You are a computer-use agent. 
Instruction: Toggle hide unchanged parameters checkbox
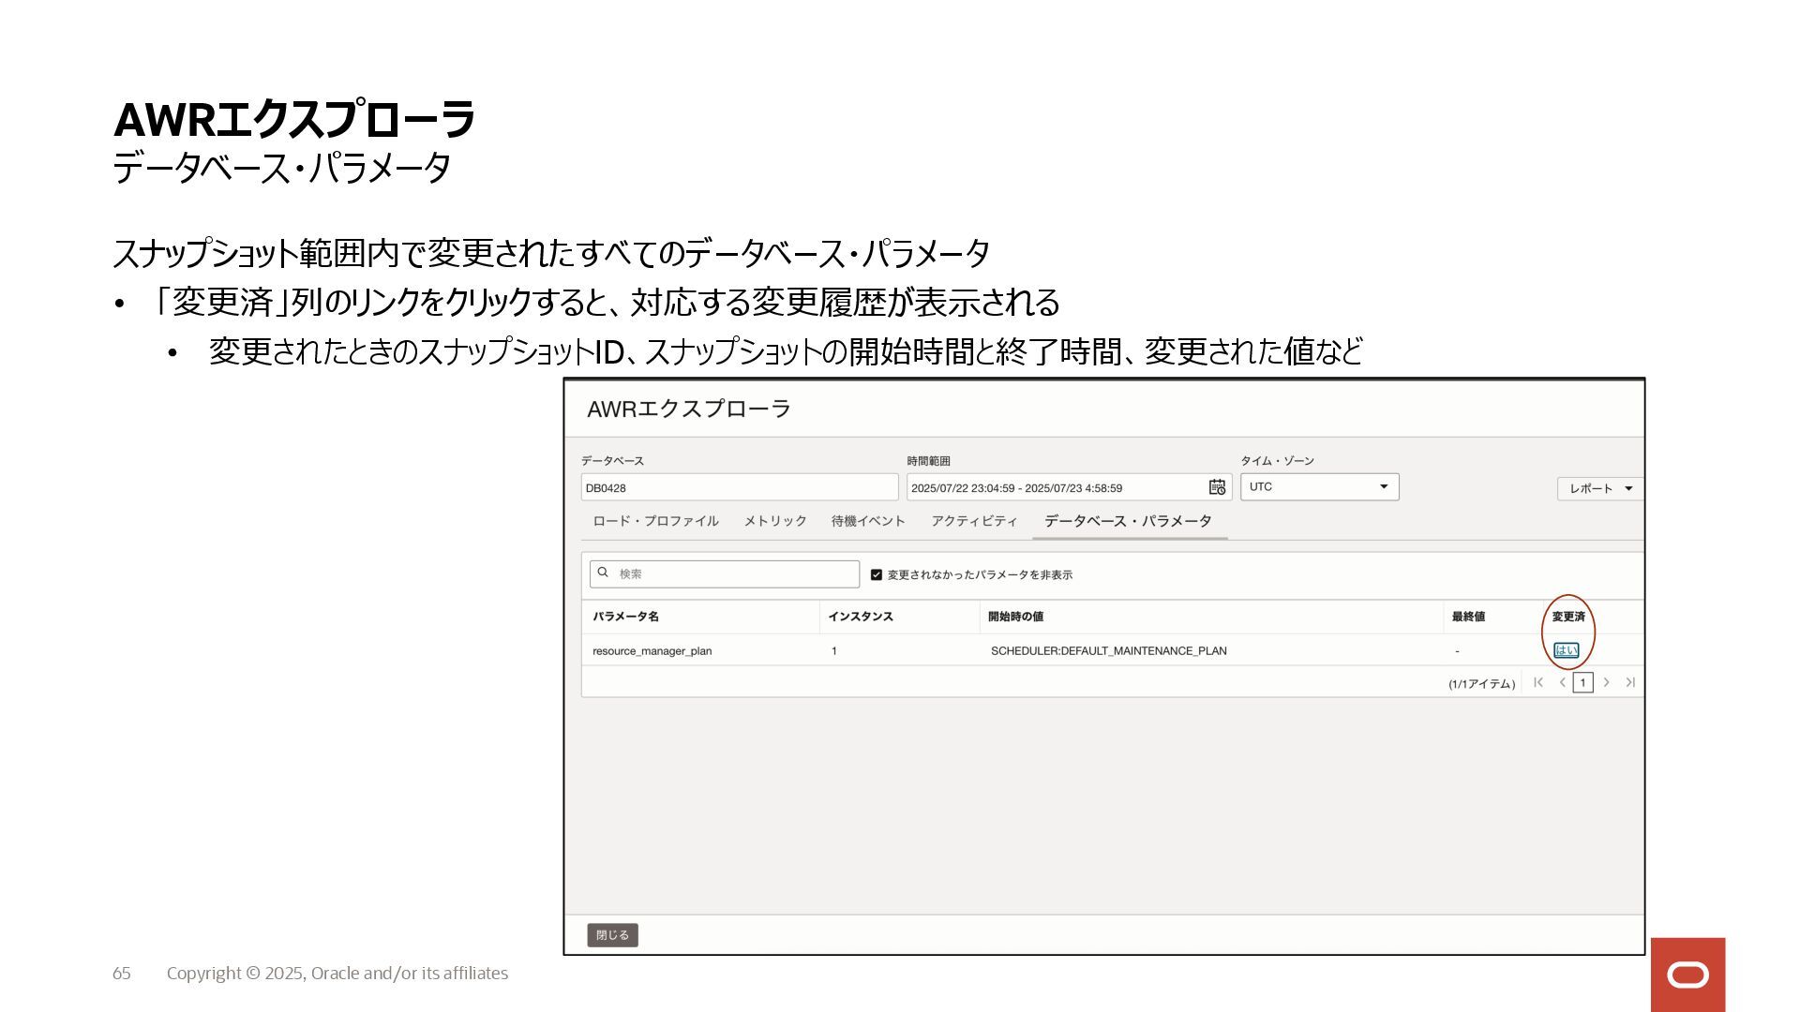(x=877, y=574)
